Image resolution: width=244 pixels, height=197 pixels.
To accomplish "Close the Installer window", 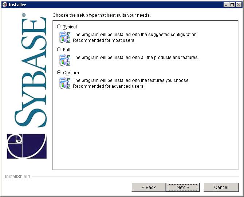I will [239, 5].
